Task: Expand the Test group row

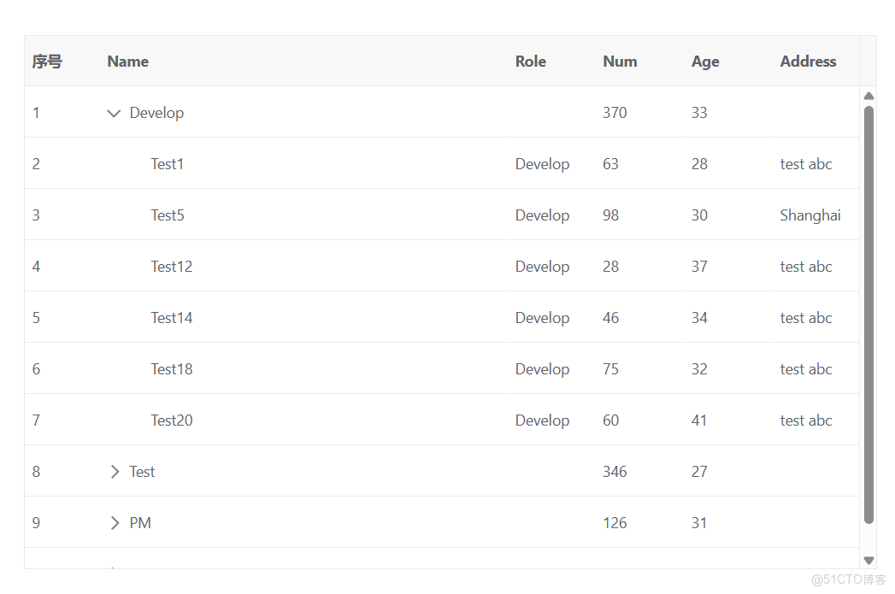Action: (x=115, y=472)
